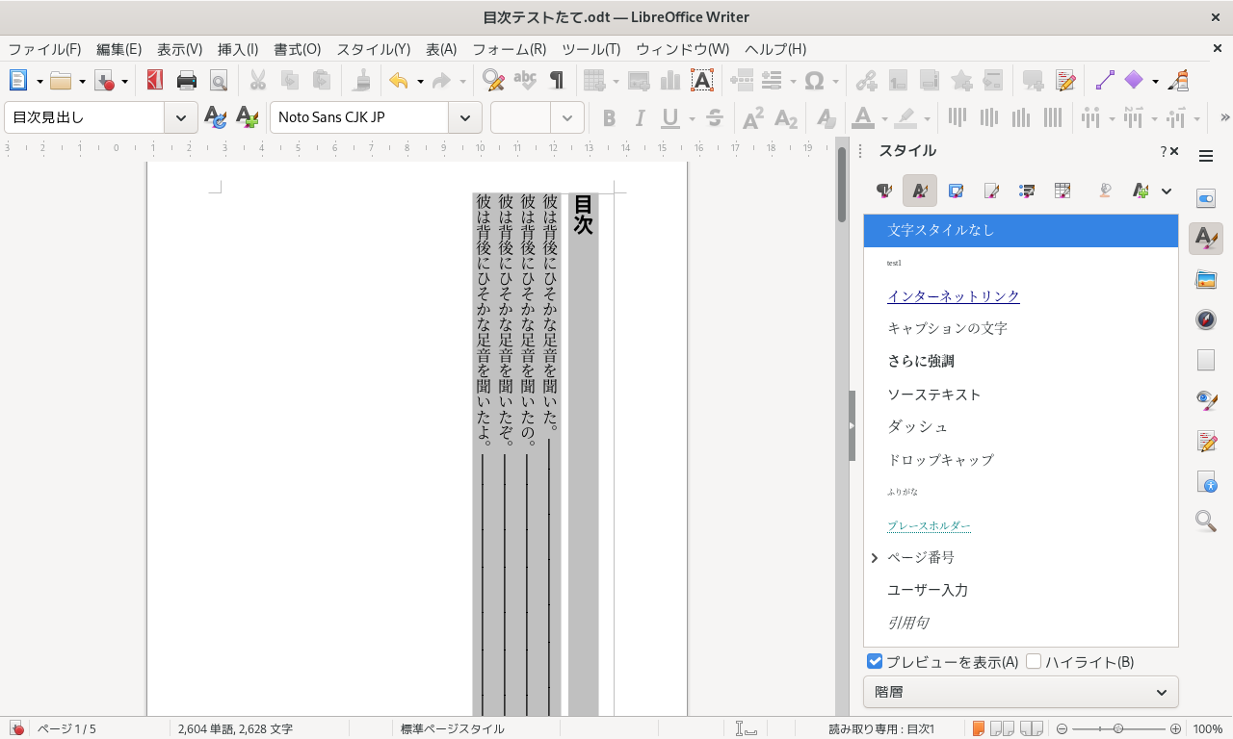Open the 挿入(I) menu
The image size is (1233, 739).
click(x=237, y=49)
